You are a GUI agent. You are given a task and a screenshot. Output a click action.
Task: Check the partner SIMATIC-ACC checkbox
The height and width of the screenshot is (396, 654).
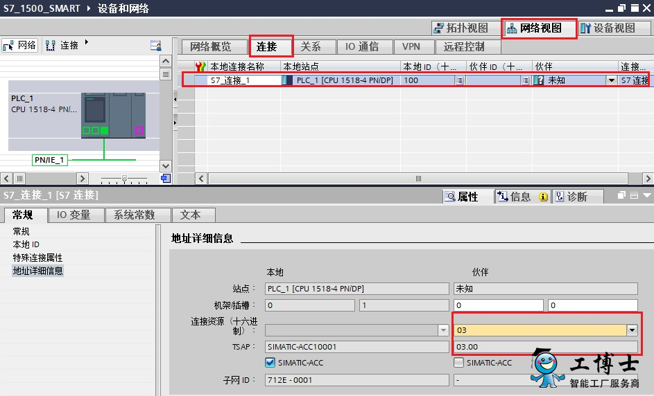click(459, 362)
